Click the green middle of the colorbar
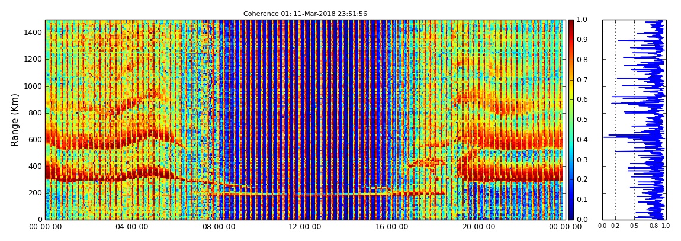Image resolution: width=681 pixels, height=241 pixels. [571, 120]
